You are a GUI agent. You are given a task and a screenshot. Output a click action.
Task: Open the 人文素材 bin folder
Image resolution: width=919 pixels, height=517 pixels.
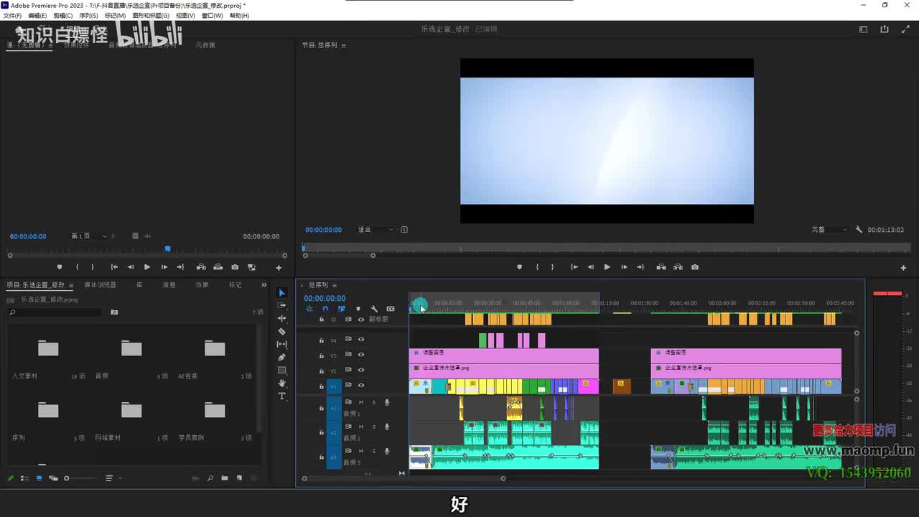pos(48,348)
